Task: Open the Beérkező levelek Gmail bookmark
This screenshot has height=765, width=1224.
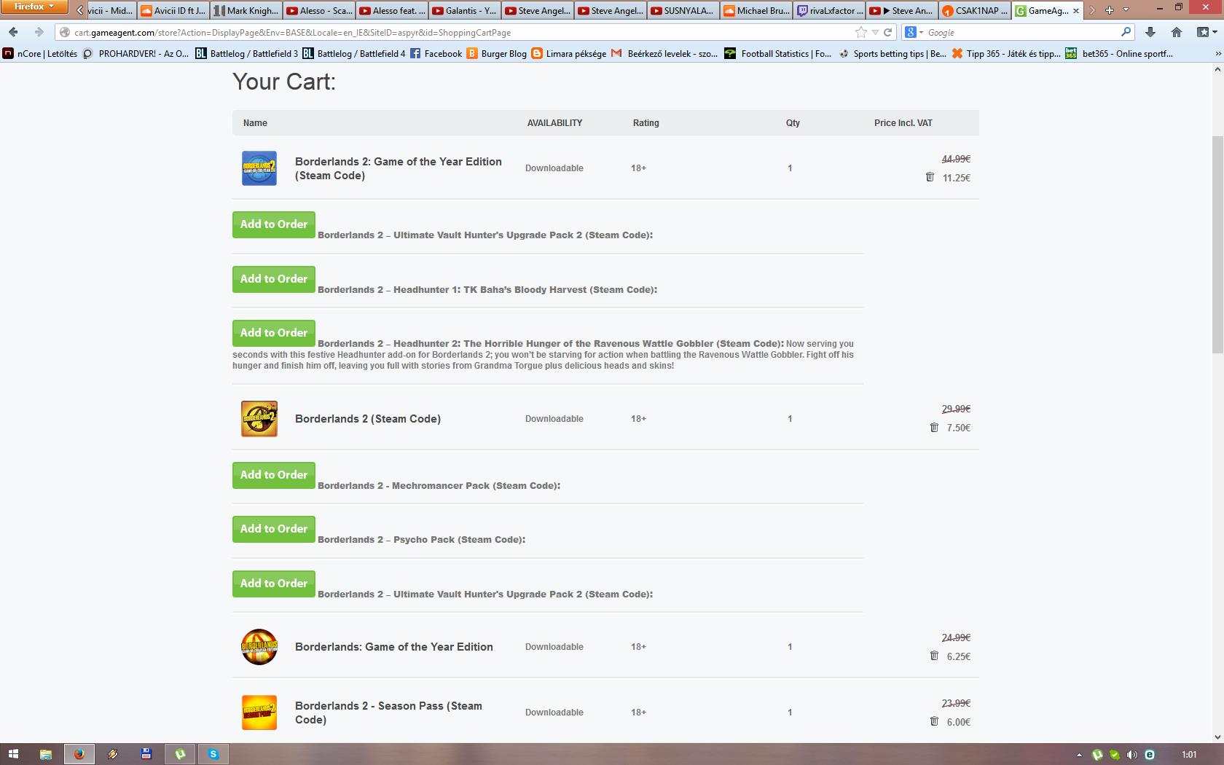Action: click(664, 53)
